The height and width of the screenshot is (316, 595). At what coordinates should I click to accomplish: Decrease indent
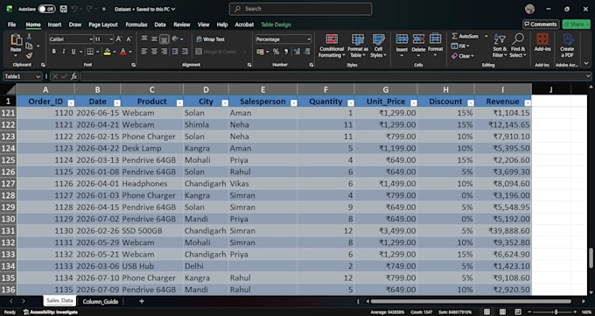click(175, 52)
